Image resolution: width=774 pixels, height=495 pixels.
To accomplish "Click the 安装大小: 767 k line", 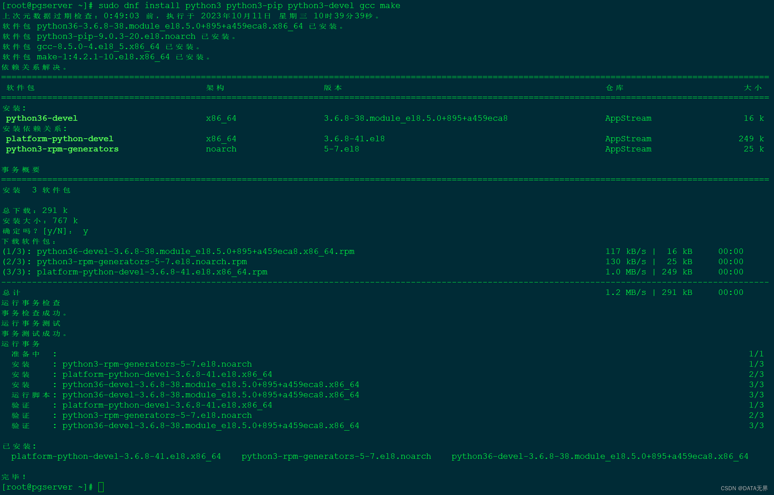I will 40,221.
